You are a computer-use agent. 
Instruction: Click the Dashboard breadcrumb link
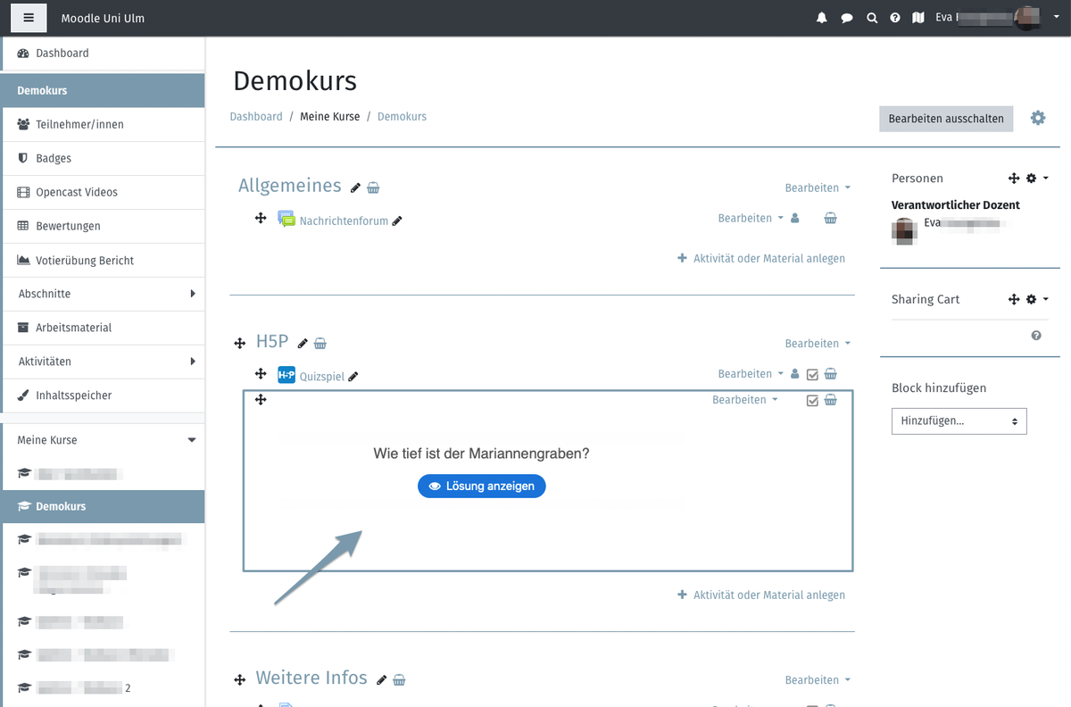point(256,116)
